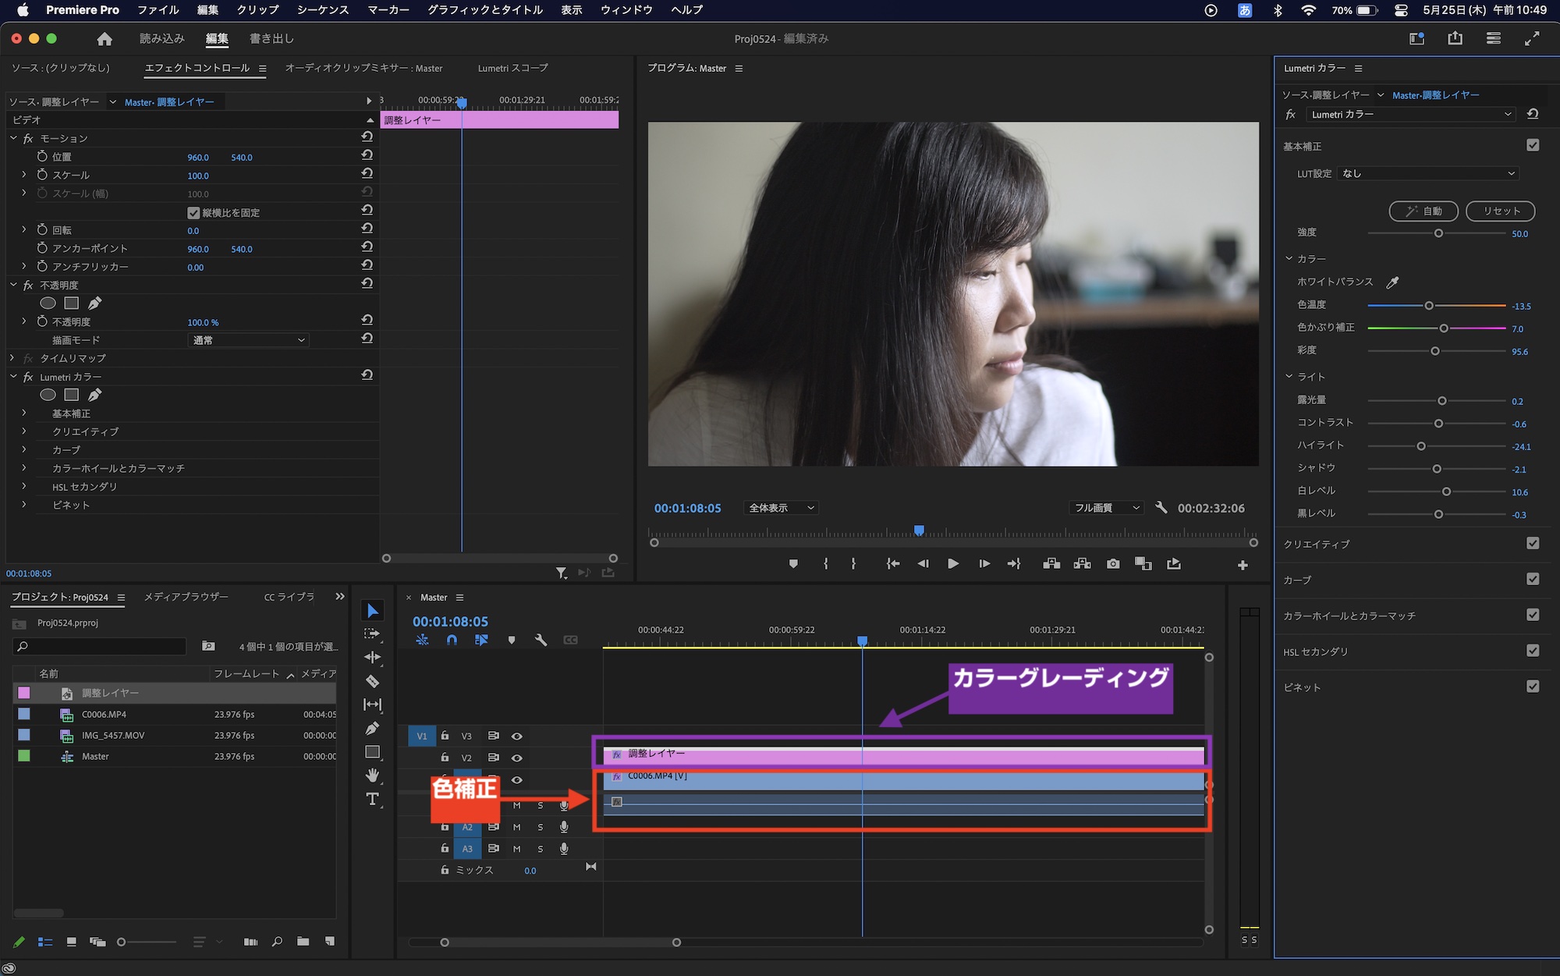Select the Hand tool
1560x976 pixels.
coord(373,775)
